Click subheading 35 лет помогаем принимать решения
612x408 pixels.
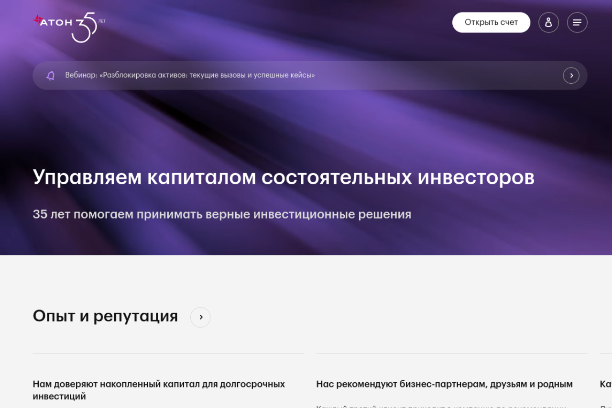click(222, 214)
